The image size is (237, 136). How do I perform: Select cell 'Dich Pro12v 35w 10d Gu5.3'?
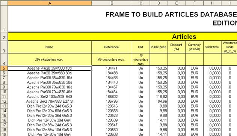click(x=50, y=130)
